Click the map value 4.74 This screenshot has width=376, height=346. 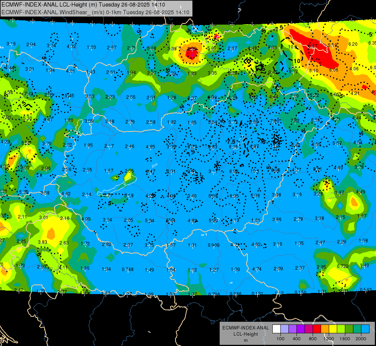[257, 269]
